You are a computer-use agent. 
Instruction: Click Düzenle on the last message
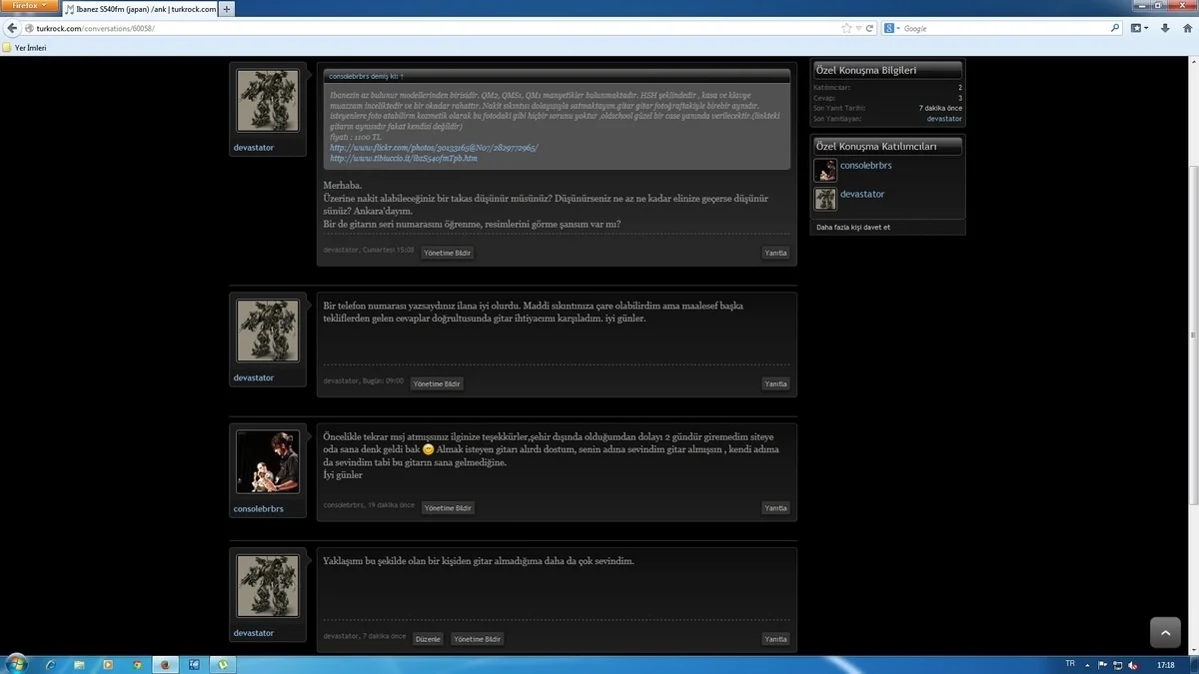(x=428, y=639)
